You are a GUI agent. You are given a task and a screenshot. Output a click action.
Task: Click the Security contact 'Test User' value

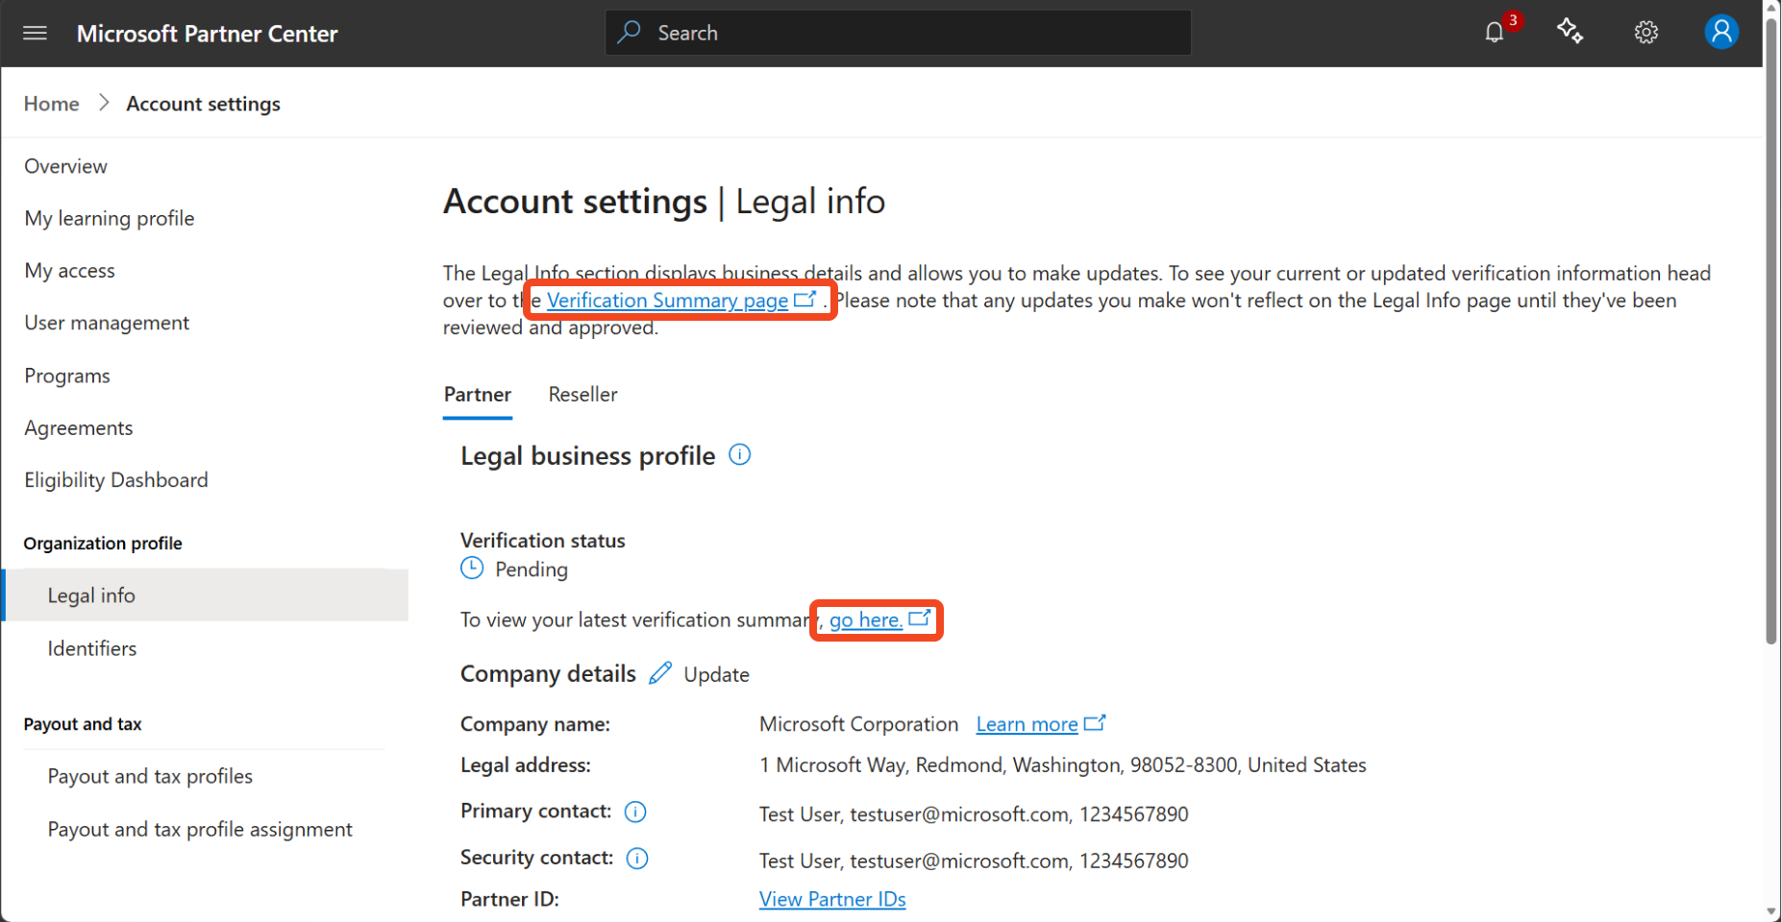coord(974,861)
